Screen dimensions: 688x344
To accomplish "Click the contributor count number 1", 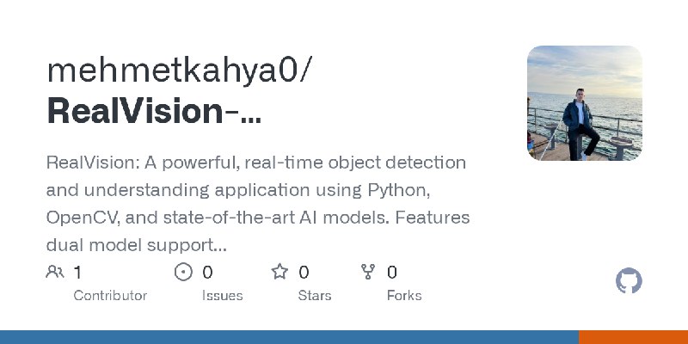I will [x=77, y=273].
